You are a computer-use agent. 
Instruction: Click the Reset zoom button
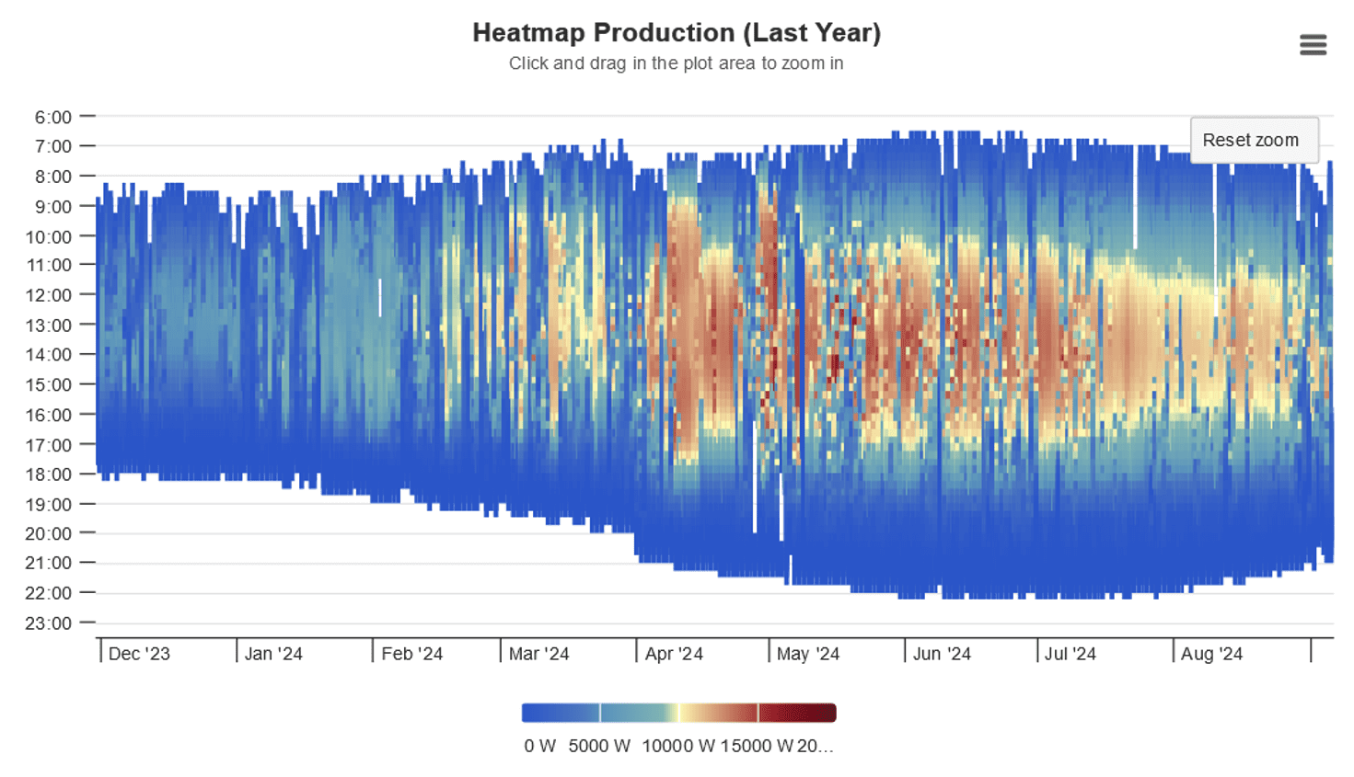coord(1253,140)
